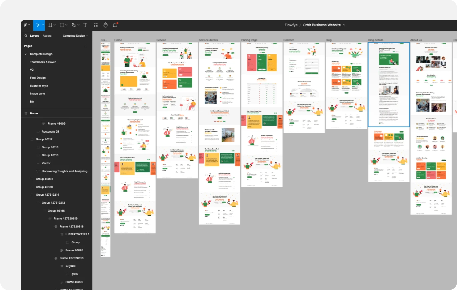Select the Group 46106 layer
Screen dimensions: 457x290
pos(56,211)
